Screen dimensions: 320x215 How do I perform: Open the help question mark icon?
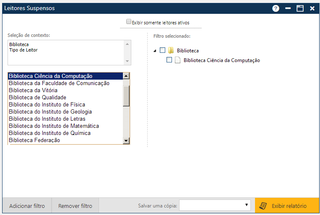[276, 8]
